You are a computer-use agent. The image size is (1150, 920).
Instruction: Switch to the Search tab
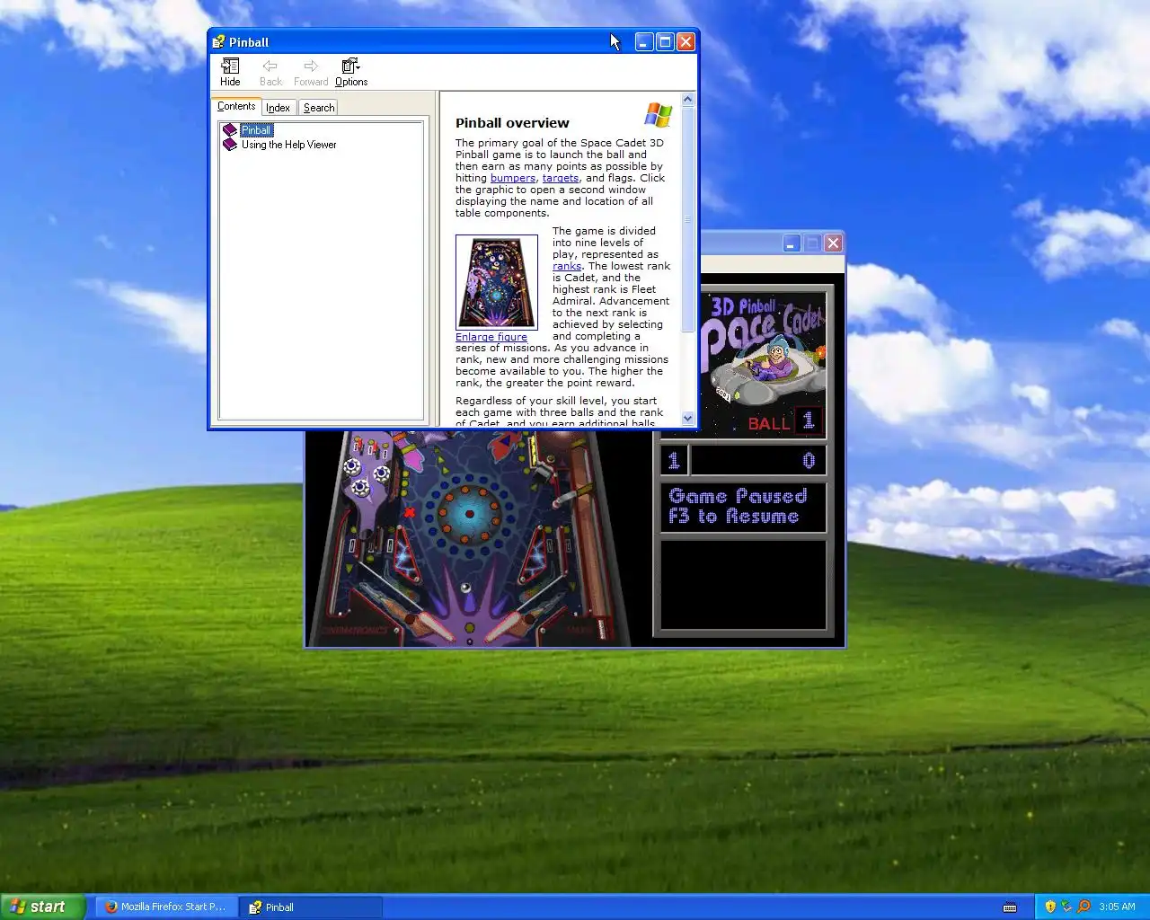click(319, 108)
